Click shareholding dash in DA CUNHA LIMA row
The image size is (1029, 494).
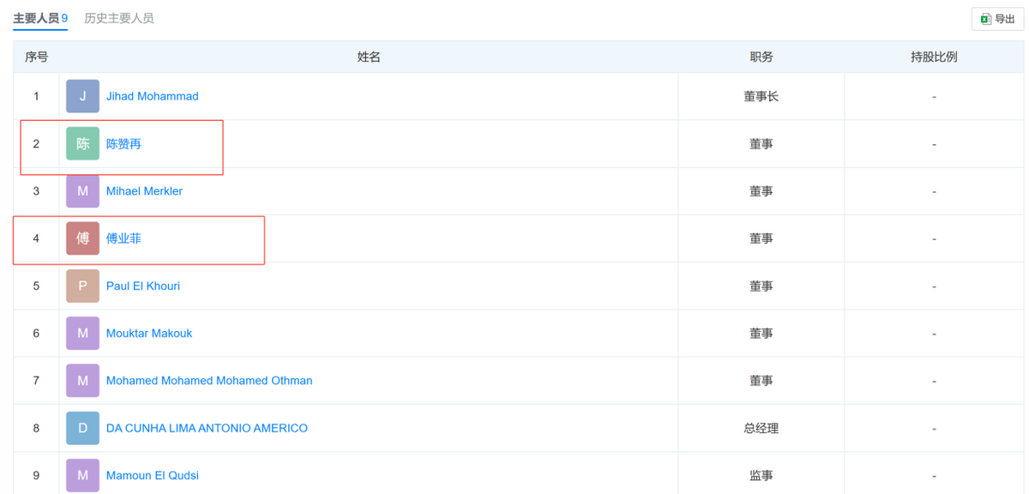pos(934,429)
